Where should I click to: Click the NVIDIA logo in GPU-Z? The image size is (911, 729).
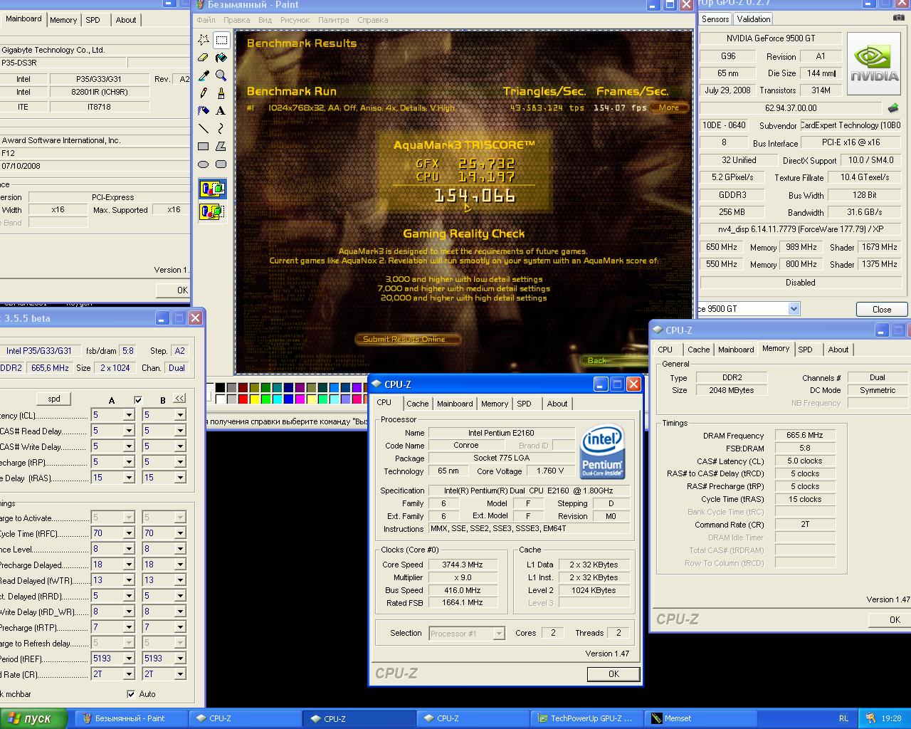(x=874, y=65)
